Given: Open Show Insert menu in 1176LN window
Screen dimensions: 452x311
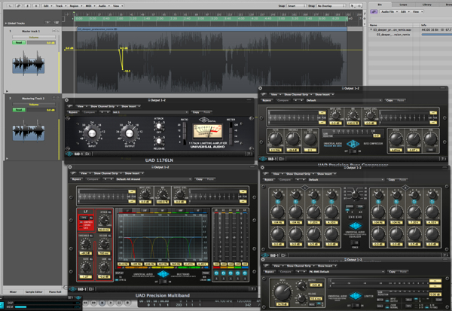Looking at the screenshot, I should point(130,106).
